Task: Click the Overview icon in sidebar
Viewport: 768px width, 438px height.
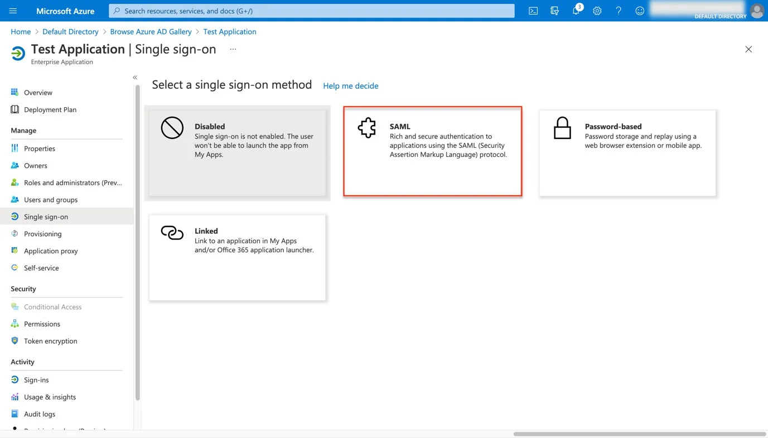Action: (x=15, y=92)
